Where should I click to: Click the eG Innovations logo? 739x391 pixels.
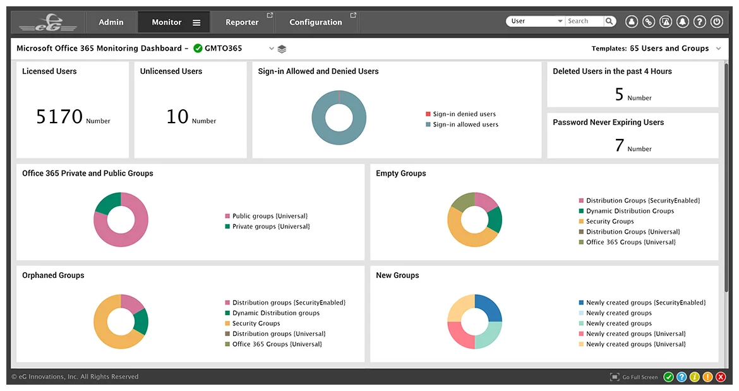click(x=48, y=22)
